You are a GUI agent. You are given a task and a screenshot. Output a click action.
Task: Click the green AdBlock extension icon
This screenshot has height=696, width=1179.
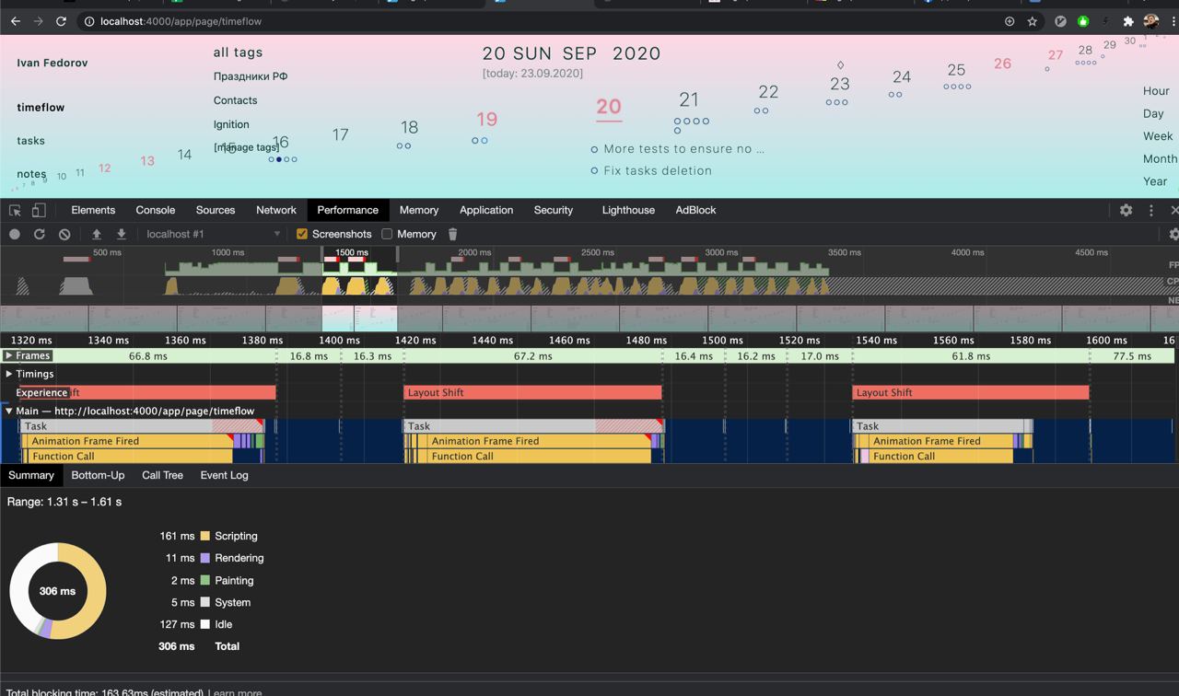tap(1083, 21)
